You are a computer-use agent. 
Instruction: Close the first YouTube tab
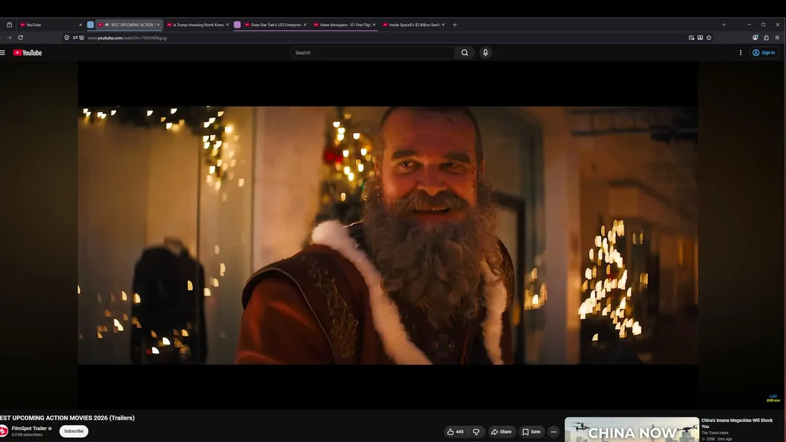coord(80,25)
